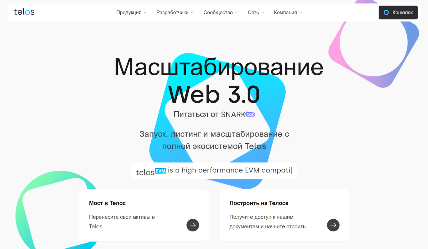
Task: Click the typing telos EVM text box
Action: 214,171
